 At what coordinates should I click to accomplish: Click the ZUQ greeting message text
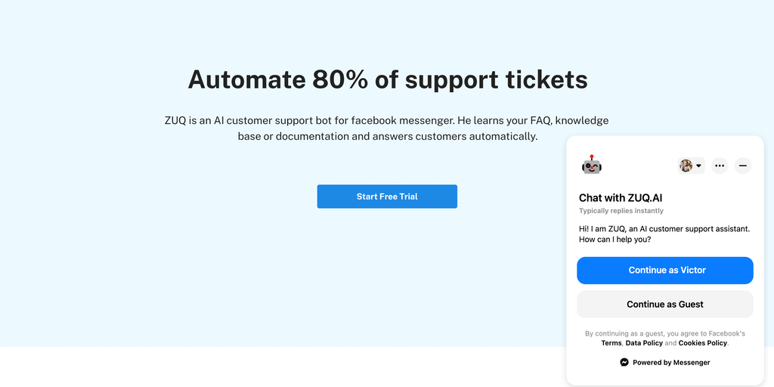(x=664, y=234)
